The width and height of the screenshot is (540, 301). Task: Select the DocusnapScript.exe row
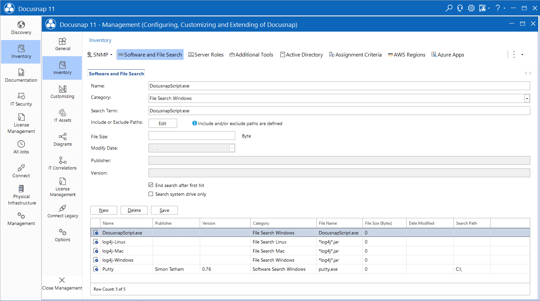pyautogui.click(x=310, y=232)
